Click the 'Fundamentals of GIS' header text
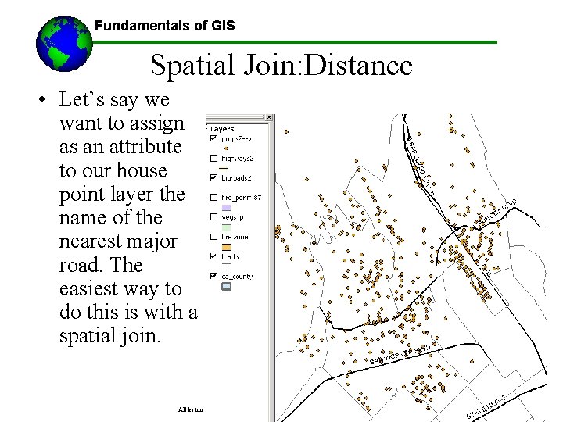This screenshot has height=422, width=563. click(x=164, y=26)
